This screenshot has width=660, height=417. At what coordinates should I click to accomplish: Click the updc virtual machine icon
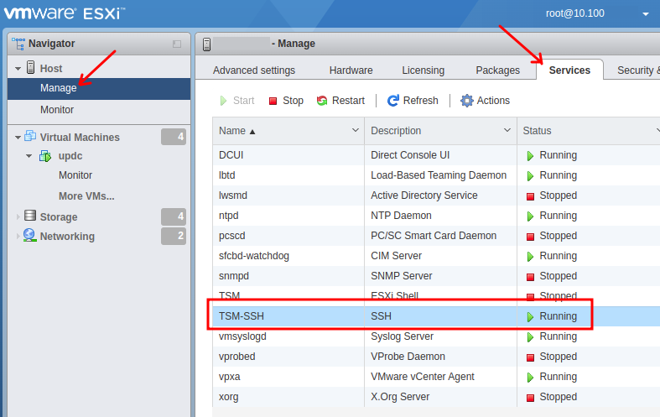point(45,156)
